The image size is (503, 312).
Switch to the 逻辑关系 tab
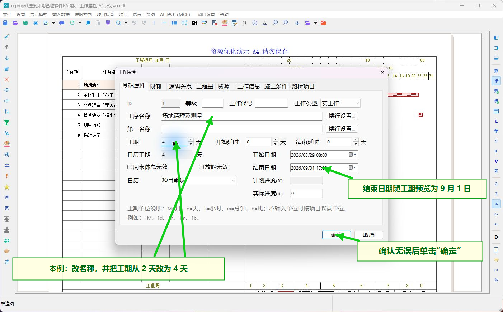[180, 86]
